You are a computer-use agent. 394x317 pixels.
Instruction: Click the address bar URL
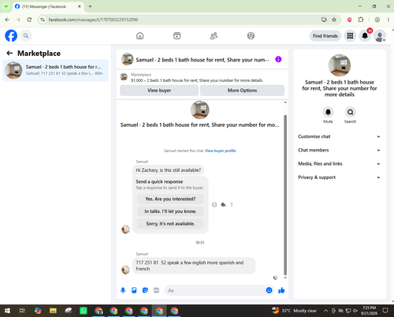(93, 20)
